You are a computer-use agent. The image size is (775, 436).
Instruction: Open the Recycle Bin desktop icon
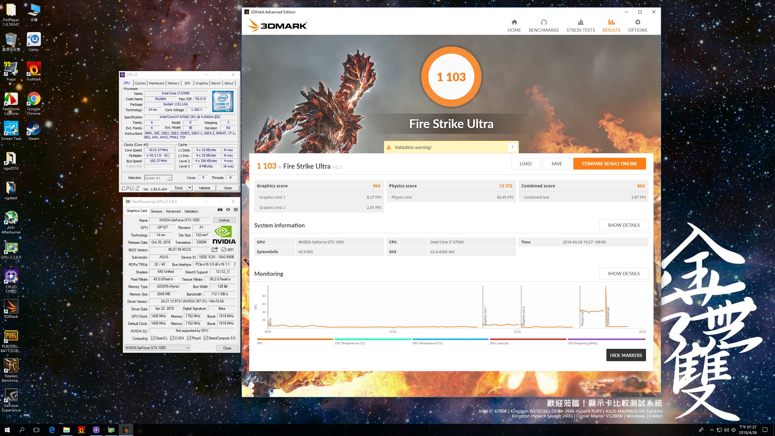(x=11, y=42)
